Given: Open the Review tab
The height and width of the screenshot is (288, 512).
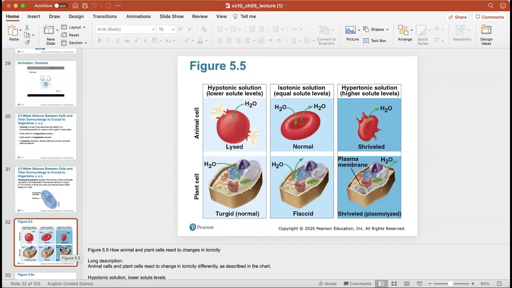Looking at the screenshot, I should pyautogui.click(x=200, y=16).
